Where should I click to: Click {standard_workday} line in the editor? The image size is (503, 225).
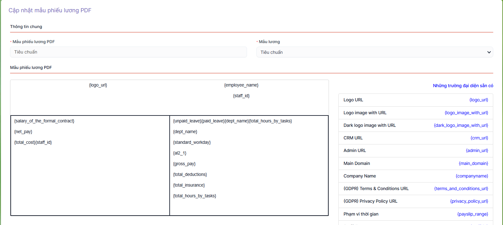pyautogui.click(x=192, y=143)
